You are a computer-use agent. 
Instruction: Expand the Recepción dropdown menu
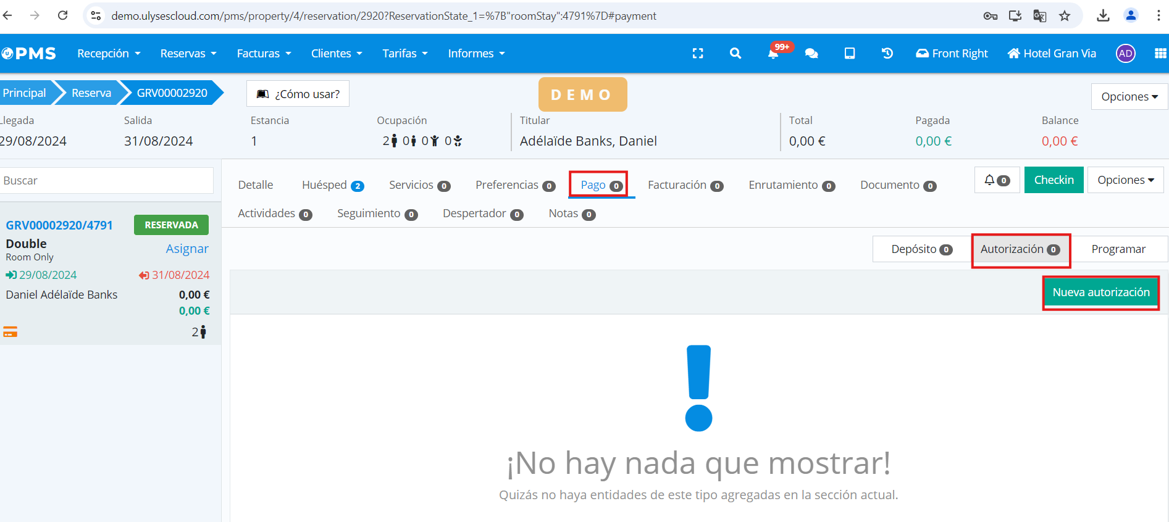pos(109,54)
